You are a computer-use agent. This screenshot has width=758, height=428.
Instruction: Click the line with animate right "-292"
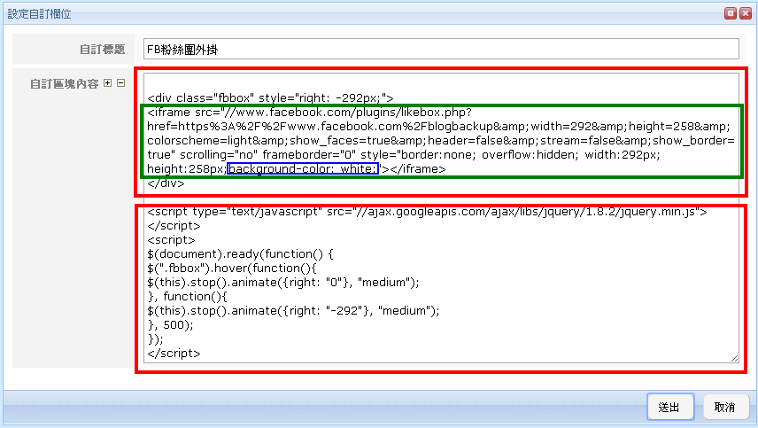pyautogui.click(x=293, y=310)
